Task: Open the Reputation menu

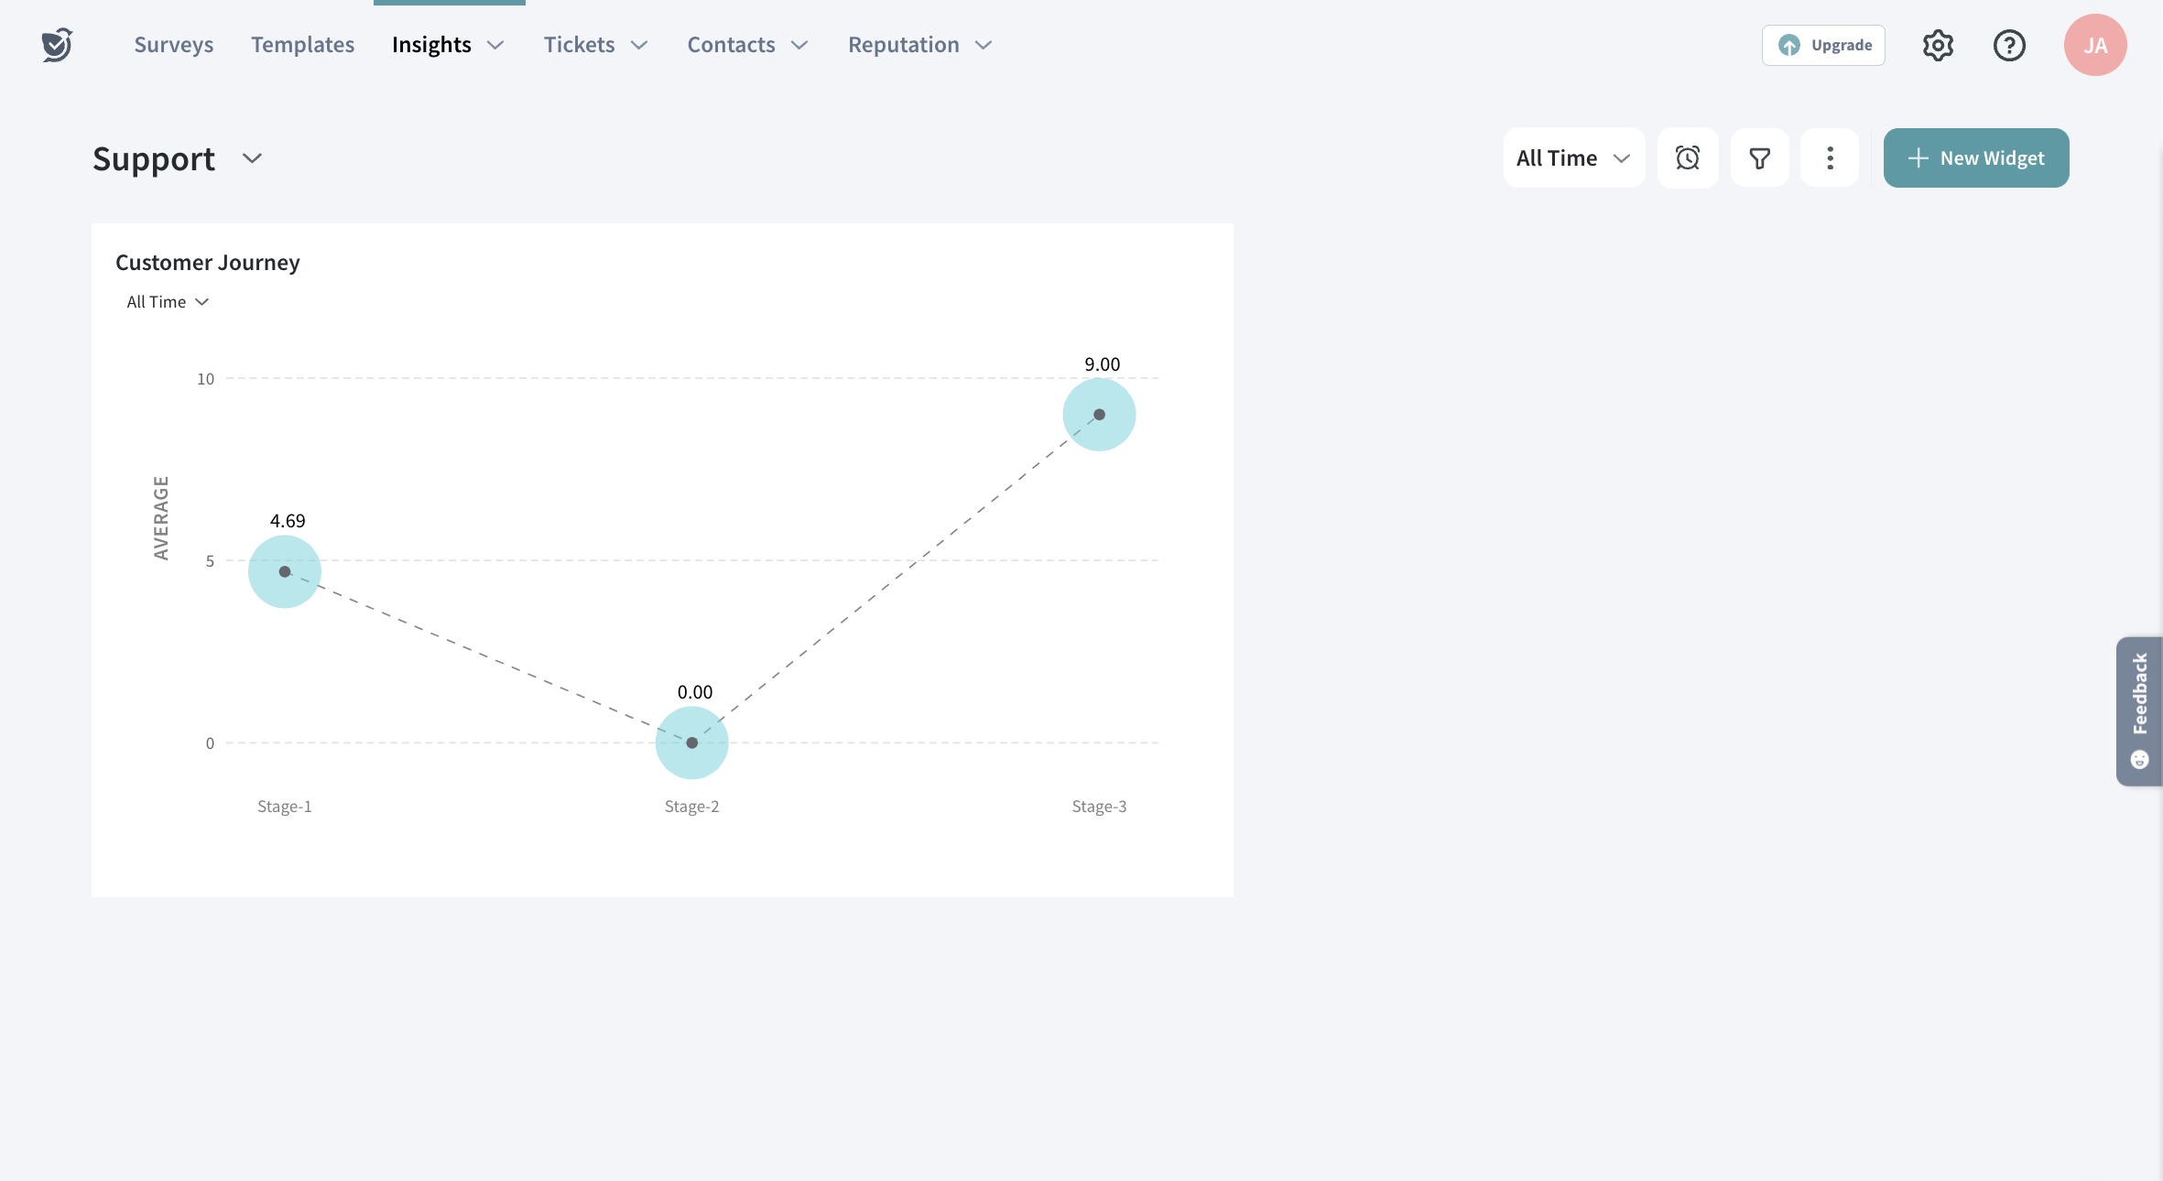Action: coord(919,45)
